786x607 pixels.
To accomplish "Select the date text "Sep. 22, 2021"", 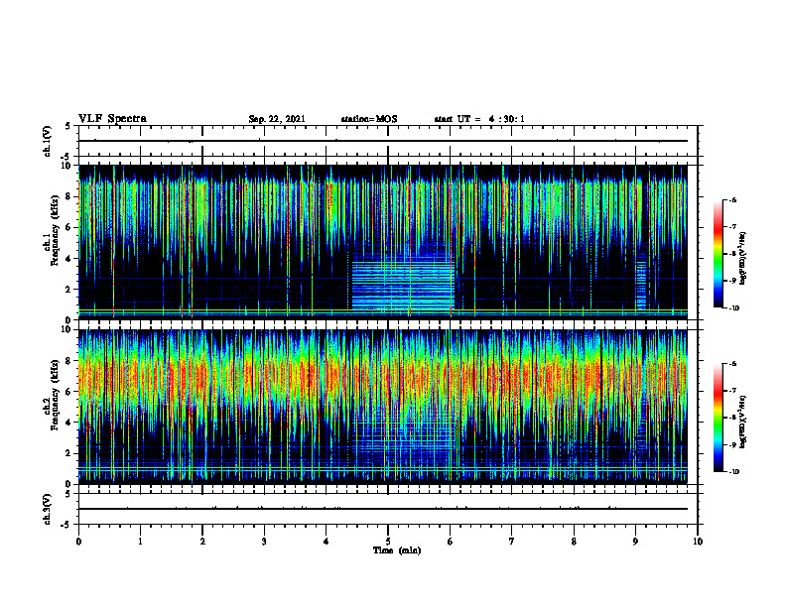I will (277, 119).
